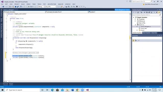Image resolution: width=163 pixels, height=92 pixels.
Task: Open Google Chrome from the taskbar
Action: pyautogui.click(x=77, y=90)
